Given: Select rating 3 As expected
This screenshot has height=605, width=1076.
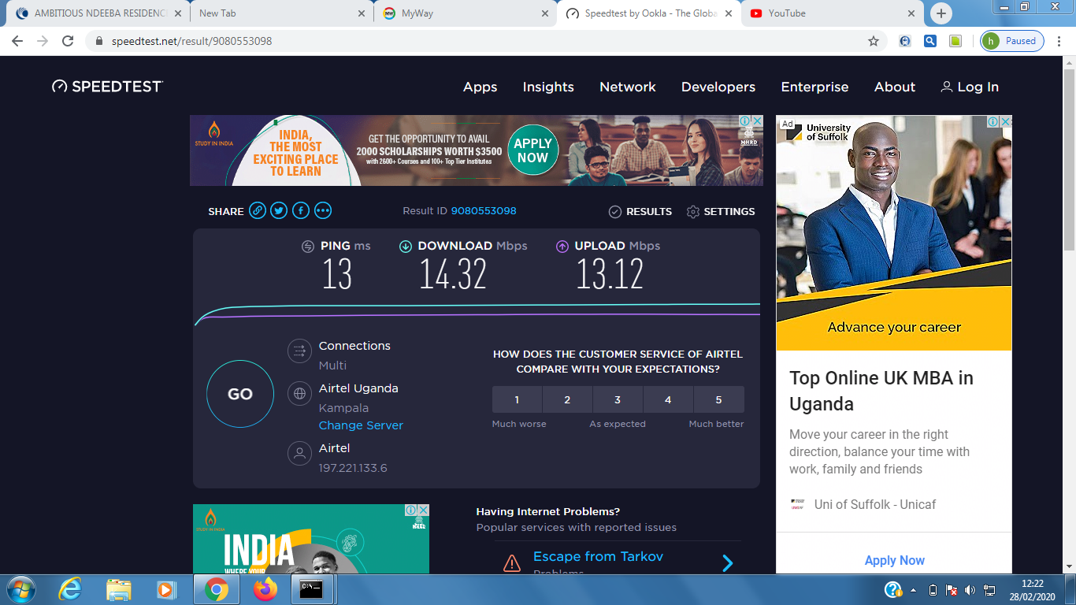Looking at the screenshot, I should pyautogui.click(x=618, y=399).
